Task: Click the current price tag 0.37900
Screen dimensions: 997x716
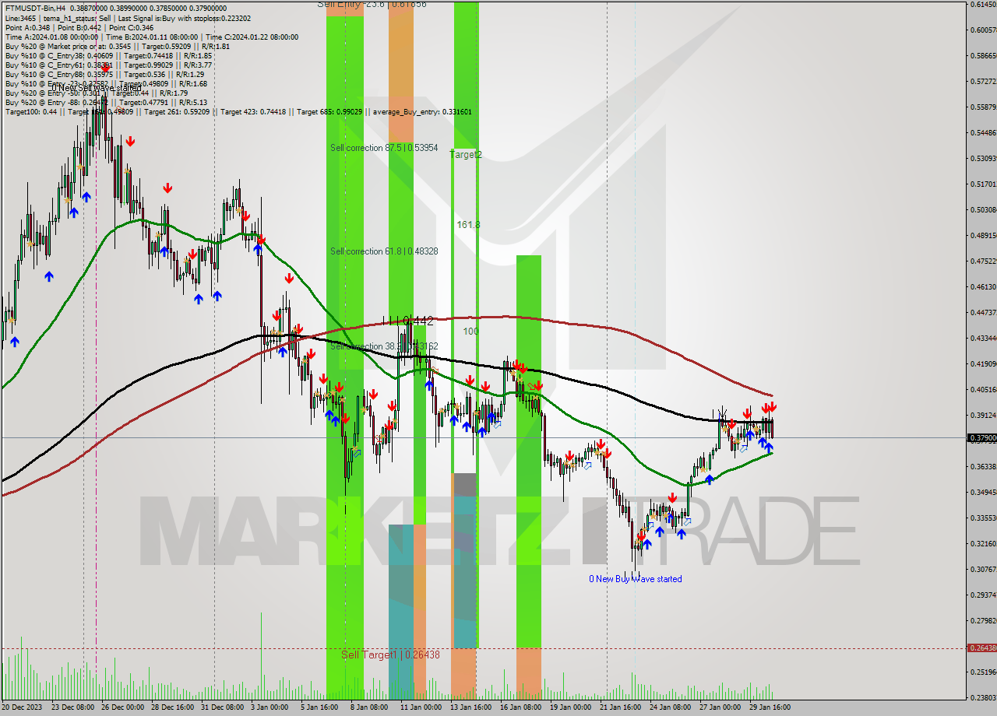Action: click(x=981, y=438)
